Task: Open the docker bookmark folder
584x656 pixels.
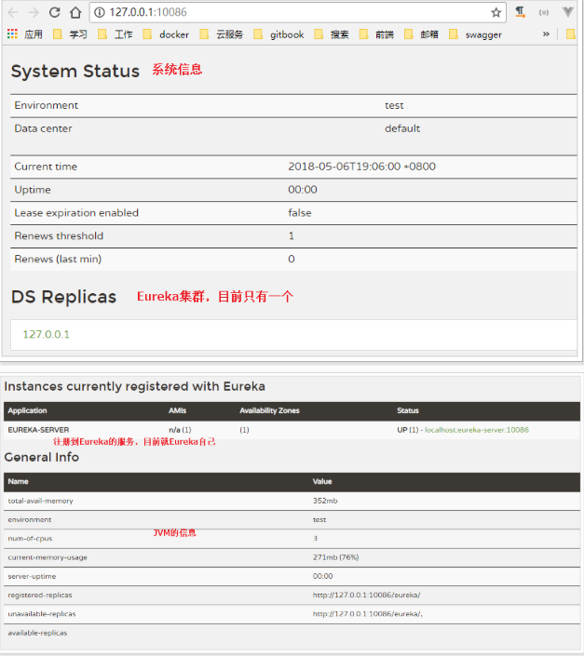Action: pyautogui.click(x=166, y=34)
